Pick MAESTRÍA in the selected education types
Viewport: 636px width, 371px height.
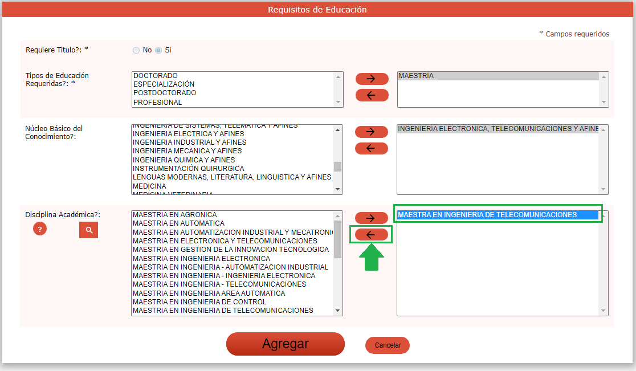pos(416,76)
